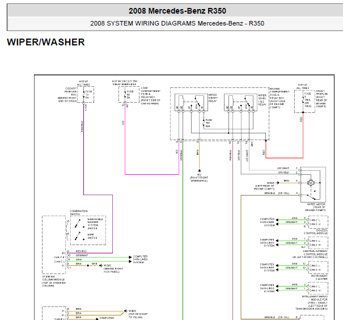Click the wiper on/off relay symbol
The image size is (343, 320).
(x=191, y=103)
